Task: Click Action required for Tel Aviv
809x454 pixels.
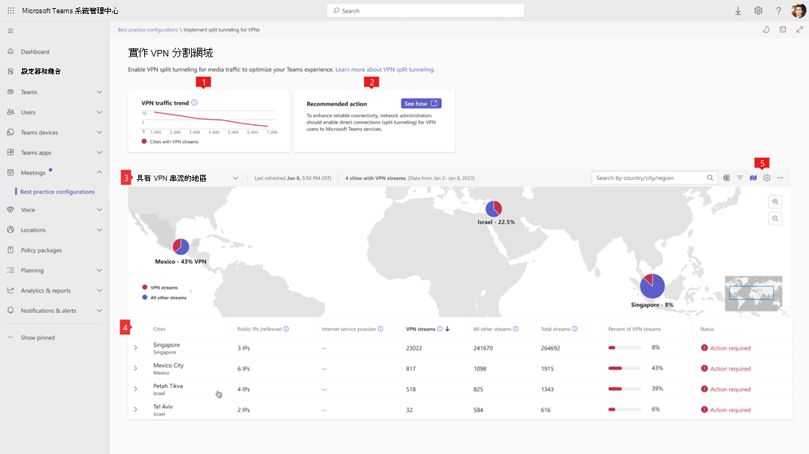Action: (726, 410)
